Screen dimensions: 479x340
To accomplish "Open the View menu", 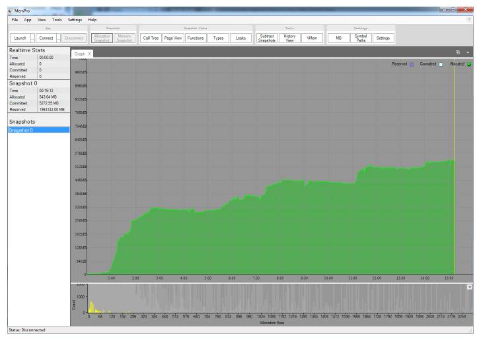I will coord(42,20).
